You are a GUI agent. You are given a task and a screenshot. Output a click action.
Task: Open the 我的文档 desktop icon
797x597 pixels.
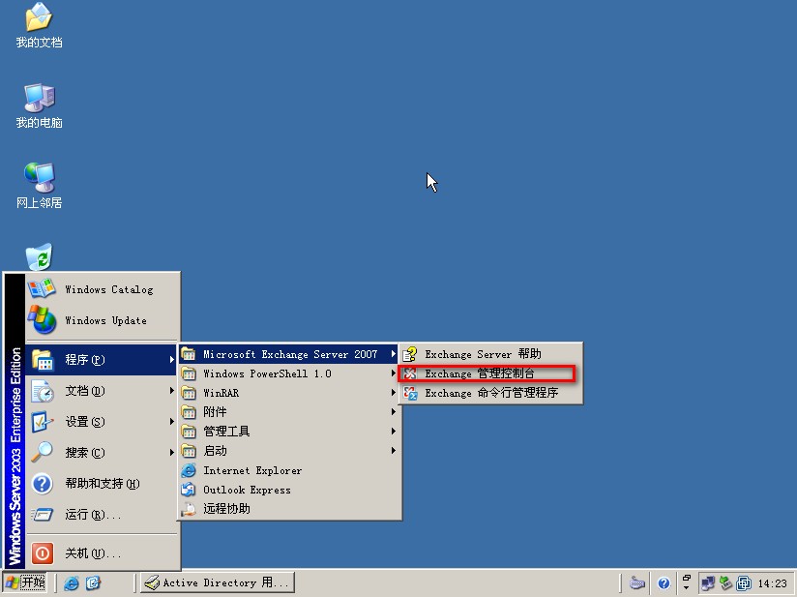(39, 25)
